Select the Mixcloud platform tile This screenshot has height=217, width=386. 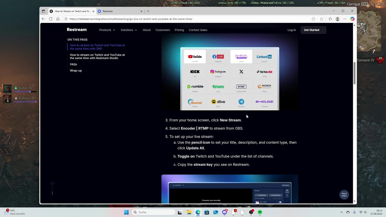click(x=264, y=102)
